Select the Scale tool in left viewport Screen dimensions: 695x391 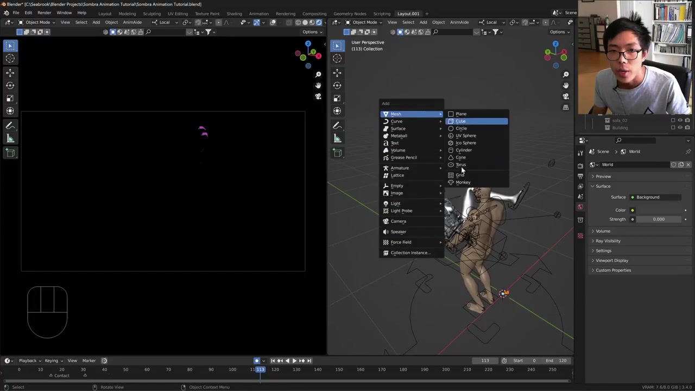[x=10, y=98]
